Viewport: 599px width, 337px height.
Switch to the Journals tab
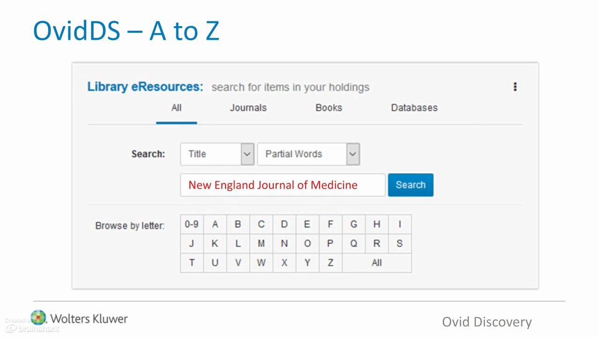tap(248, 108)
